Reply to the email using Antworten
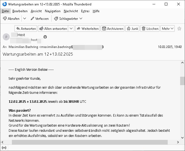Screen dimensions: 185x151 (25, 28)
